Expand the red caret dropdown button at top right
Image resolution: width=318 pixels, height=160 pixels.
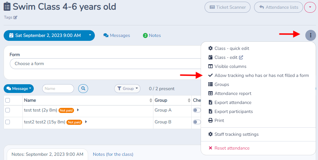310,7
